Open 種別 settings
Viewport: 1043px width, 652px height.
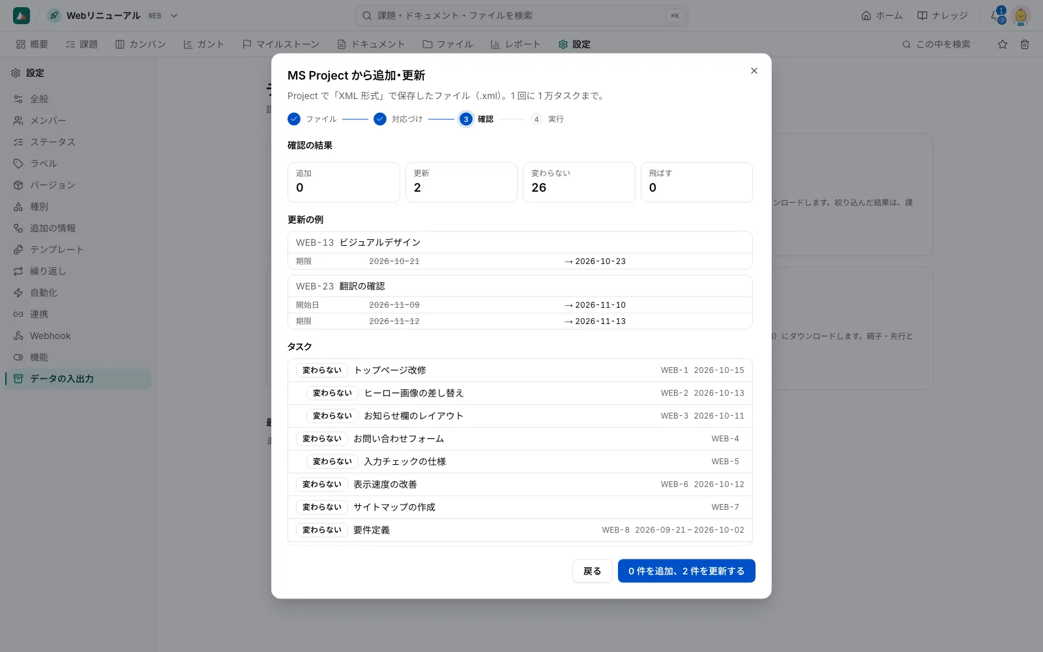tap(78, 207)
